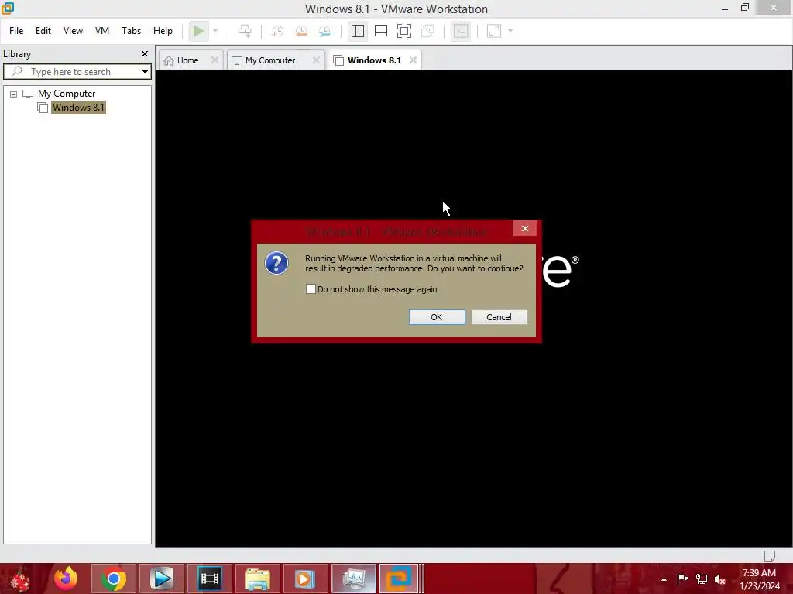The height and width of the screenshot is (594, 793).
Task: Open the Snapshot Manager wrench icon
Action: [324, 31]
